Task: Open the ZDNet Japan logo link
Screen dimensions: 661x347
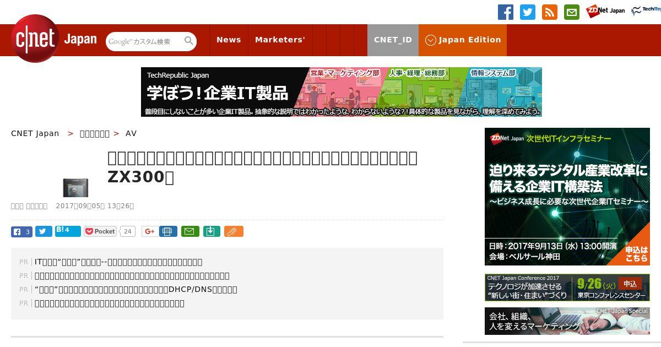Action: tap(606, 11)
